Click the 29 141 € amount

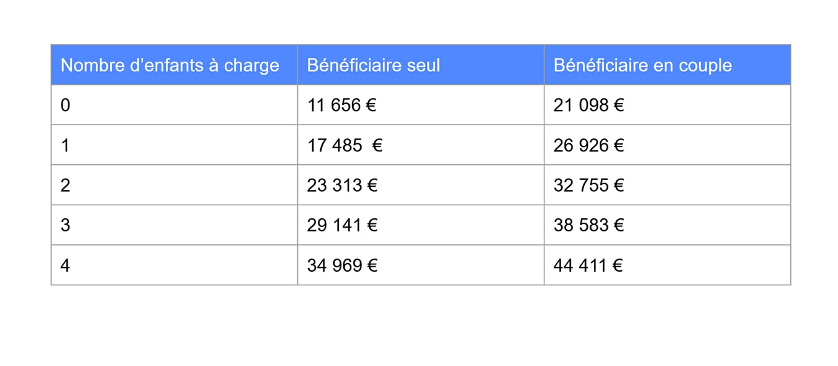(x=342, y=225)
